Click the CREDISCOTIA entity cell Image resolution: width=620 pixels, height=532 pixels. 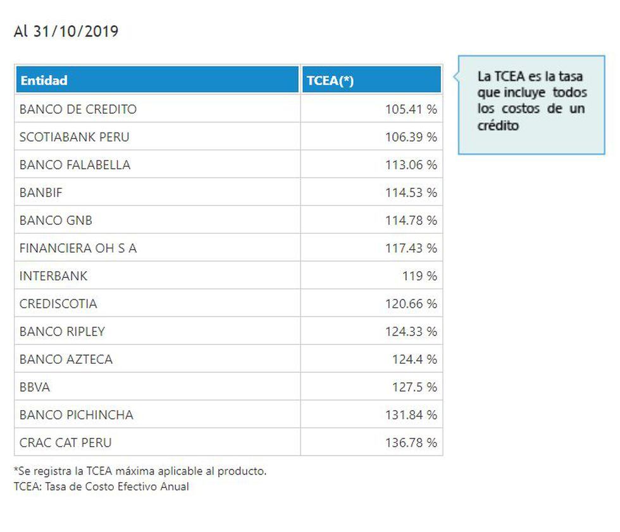pos(58,304)
